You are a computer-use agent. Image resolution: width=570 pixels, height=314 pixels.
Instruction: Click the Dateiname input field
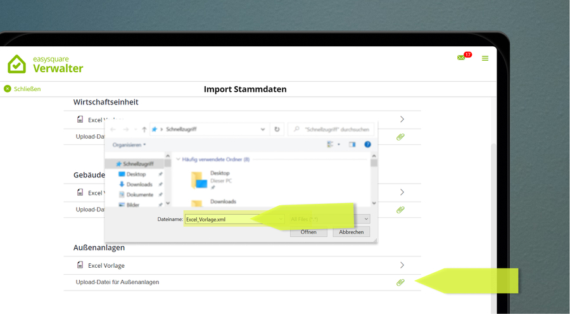231,219
